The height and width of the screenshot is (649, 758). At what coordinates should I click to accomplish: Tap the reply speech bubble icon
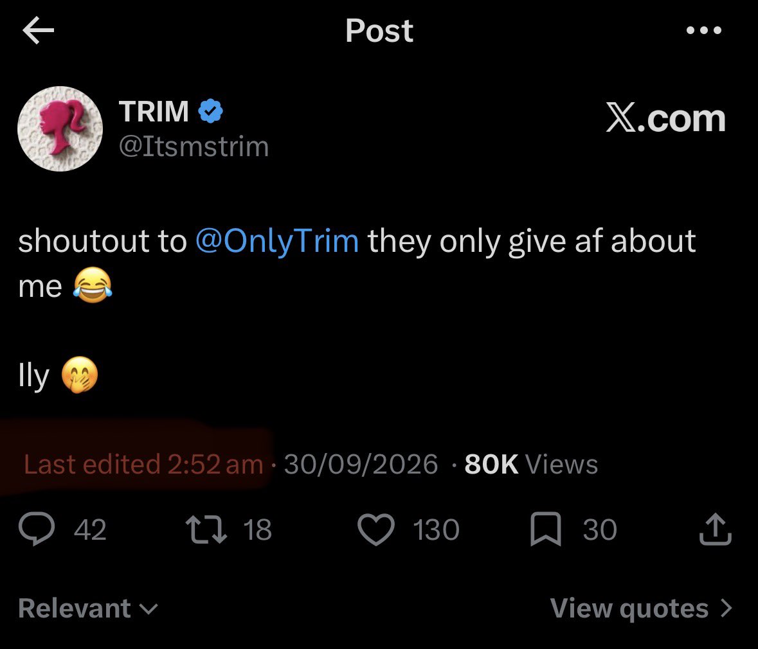click(37, 529)
